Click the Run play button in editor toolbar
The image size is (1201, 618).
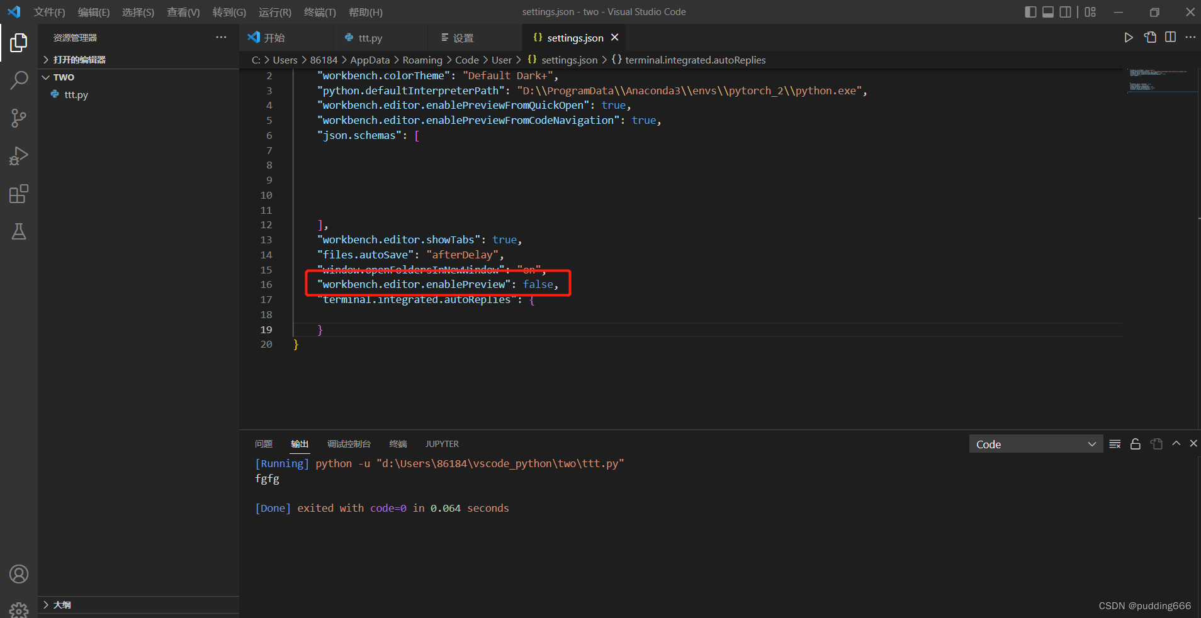click(x=1129, y=38)
